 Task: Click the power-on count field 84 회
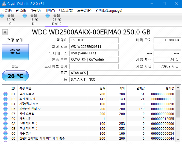coord(167,60)
